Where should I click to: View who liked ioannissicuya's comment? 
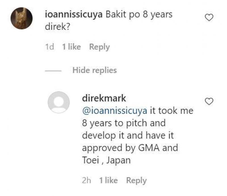pos(72,47)
